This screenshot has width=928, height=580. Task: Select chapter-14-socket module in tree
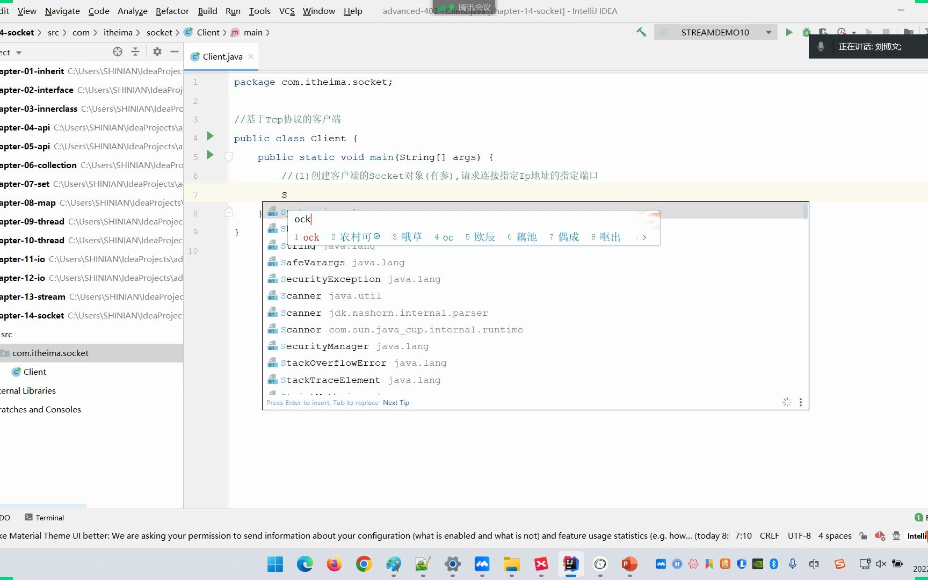[91, 315]
